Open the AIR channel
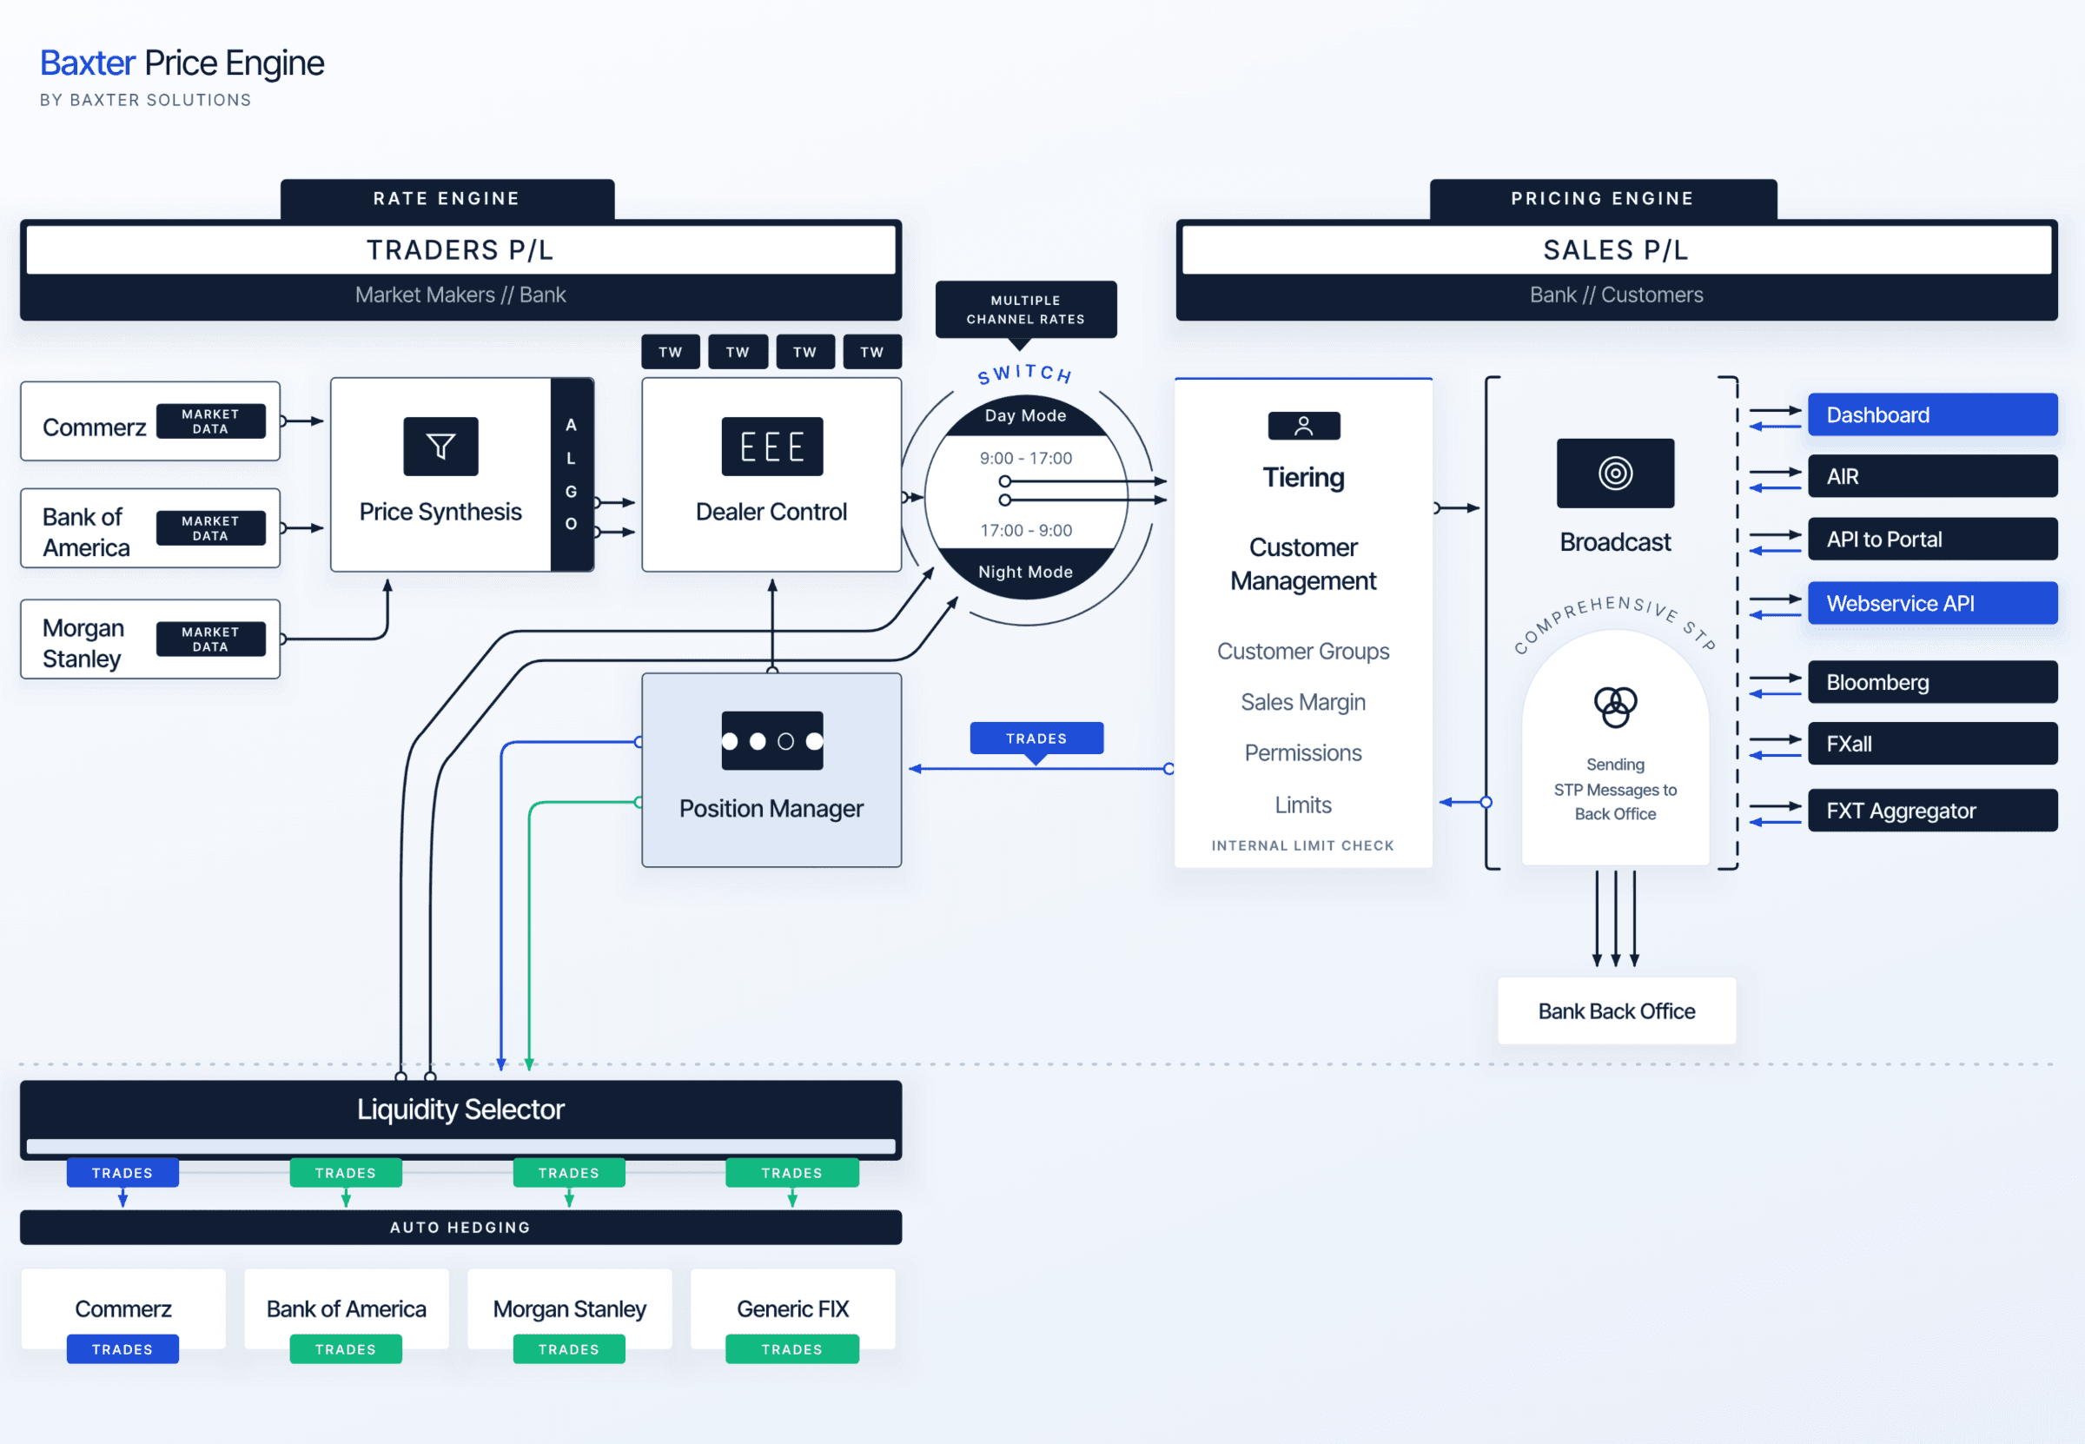The image size is (2085, 1444). coord(1933,477)
